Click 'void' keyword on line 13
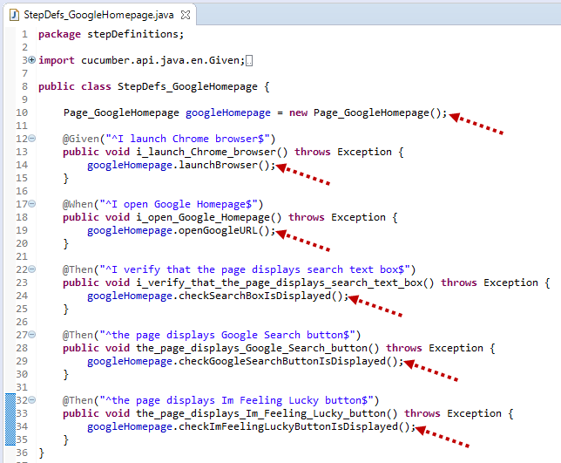 pos(118,152)
